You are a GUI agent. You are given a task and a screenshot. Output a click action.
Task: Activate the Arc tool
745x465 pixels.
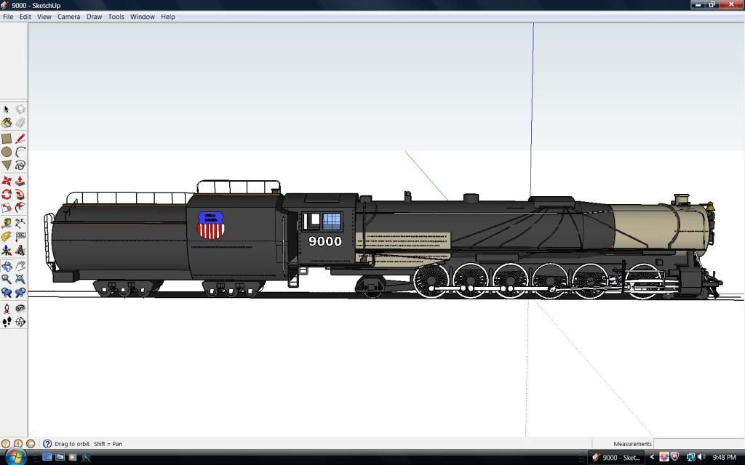[20, 152]
